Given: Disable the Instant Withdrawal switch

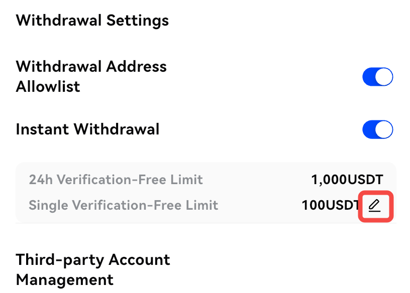Looking at the screenshot, I should pyautogui.click(x=377, y=129).
